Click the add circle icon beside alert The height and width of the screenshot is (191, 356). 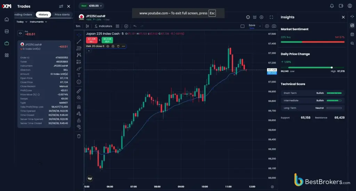pyautogui.click(x=261, y=17)
